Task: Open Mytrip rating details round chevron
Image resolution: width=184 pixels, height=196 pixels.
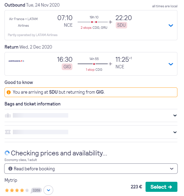Action: [x=48, y=190]
